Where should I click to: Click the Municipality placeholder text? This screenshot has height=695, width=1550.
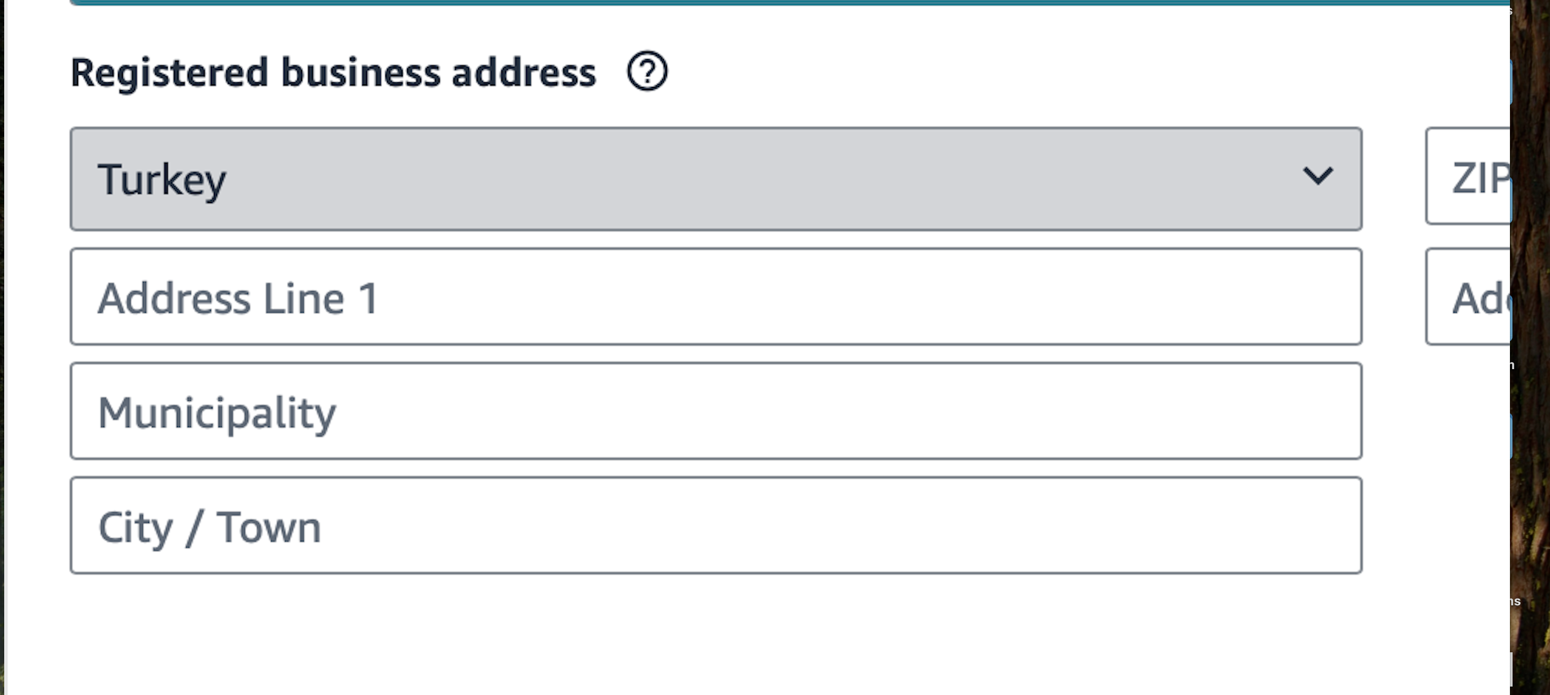217,414
